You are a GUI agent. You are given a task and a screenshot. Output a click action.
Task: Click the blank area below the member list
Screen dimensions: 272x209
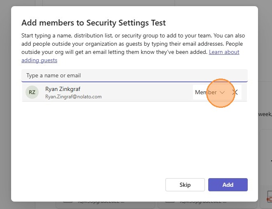[135, 136]
